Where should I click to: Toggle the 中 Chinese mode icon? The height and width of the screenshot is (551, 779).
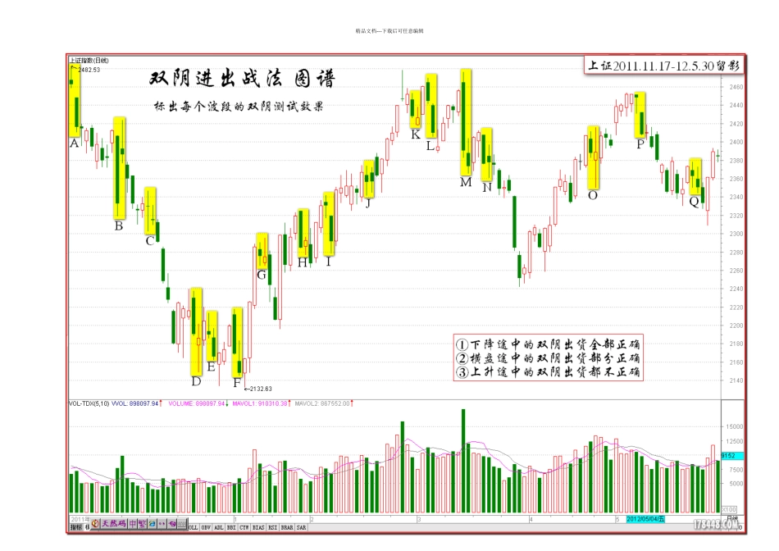coord(133,524)
